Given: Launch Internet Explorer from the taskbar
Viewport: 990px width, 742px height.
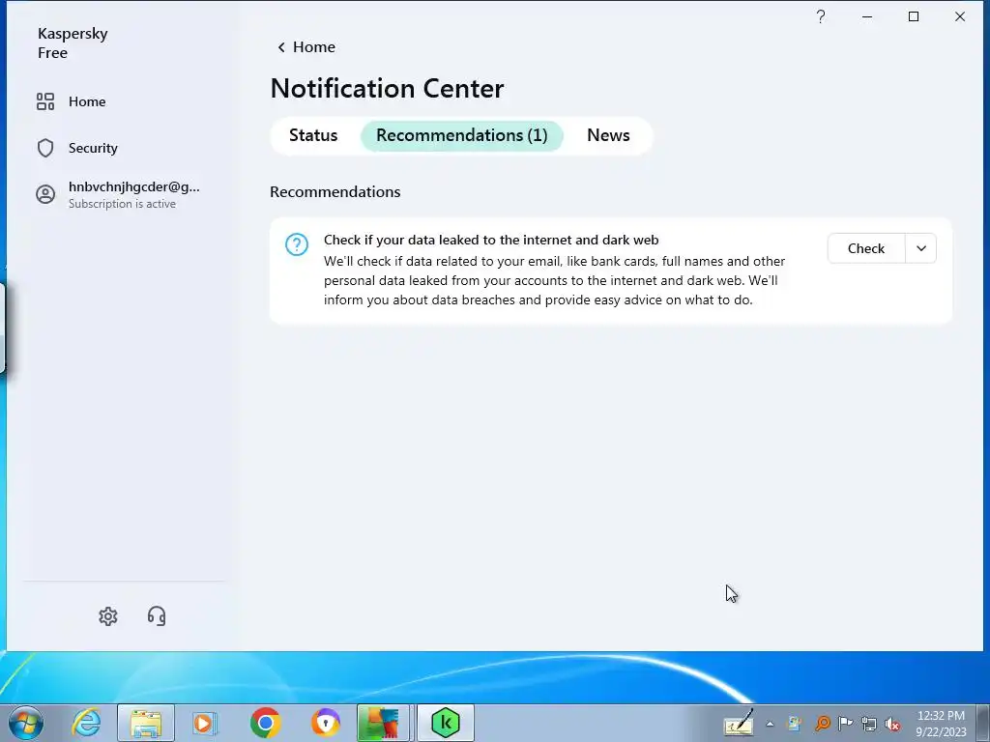Looking at the screenshot, I should click(86, 723).
